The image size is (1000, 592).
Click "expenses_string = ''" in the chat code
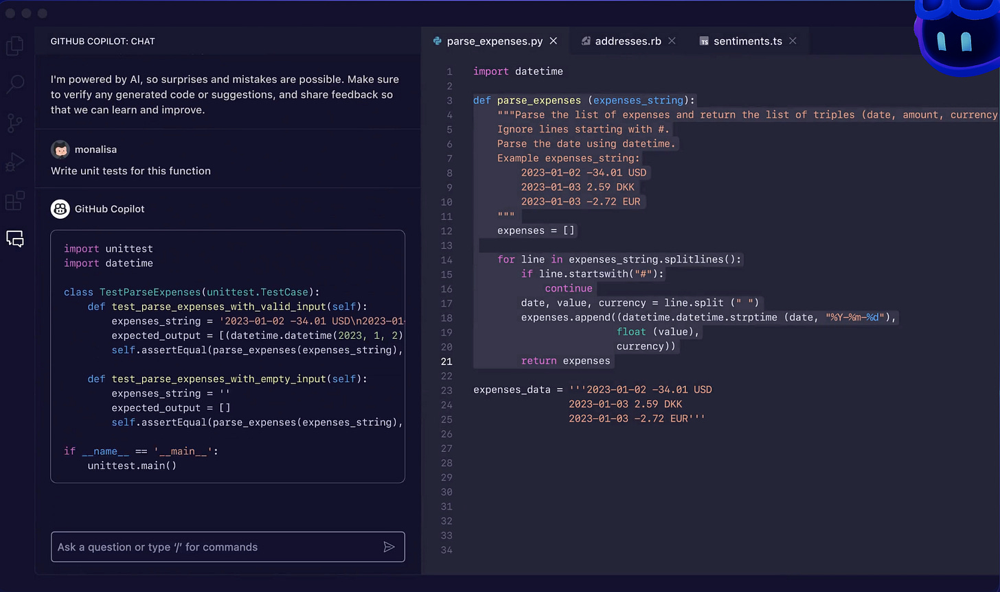click(171, 393)
